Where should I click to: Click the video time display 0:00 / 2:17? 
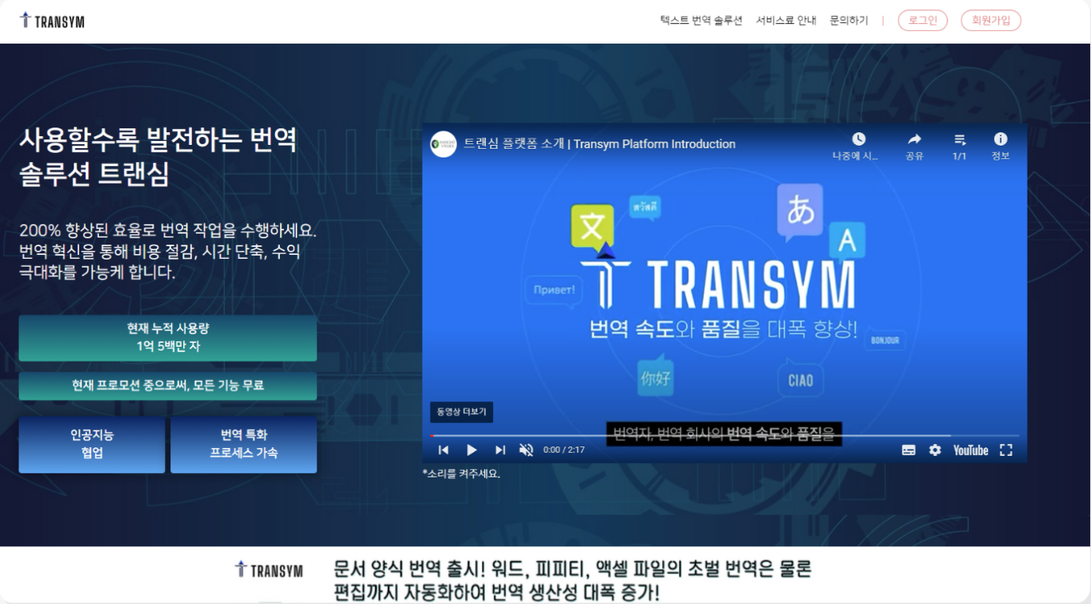point(564,450)
